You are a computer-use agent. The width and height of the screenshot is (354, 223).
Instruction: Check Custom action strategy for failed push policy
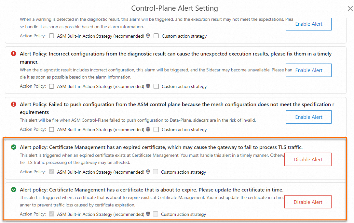click(x=156, y=130)
